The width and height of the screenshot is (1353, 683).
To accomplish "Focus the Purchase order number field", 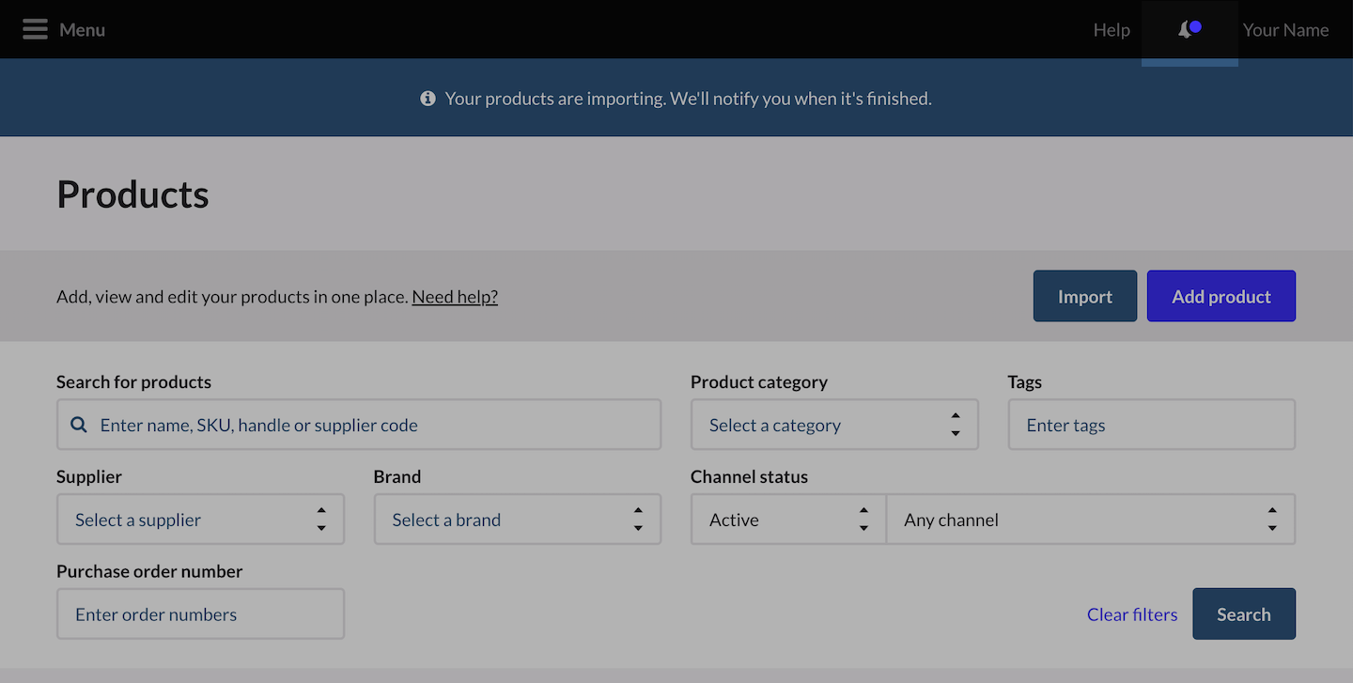I will tap(200, 614).
